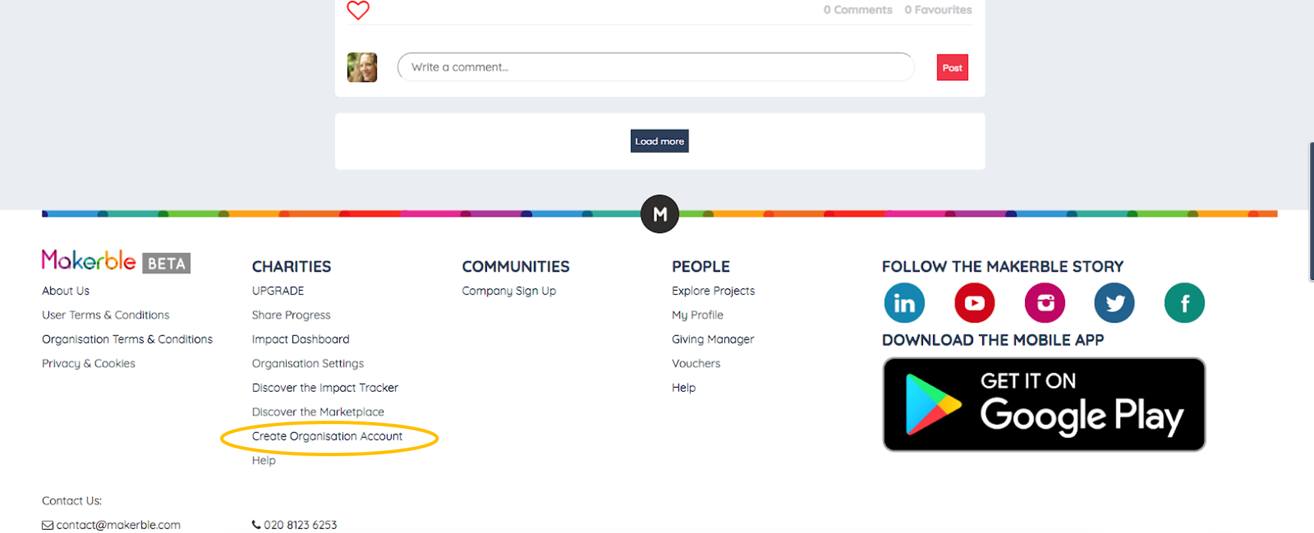Click DOWNLOAD THE MOBILE APP heading

[x=993, y=340]
